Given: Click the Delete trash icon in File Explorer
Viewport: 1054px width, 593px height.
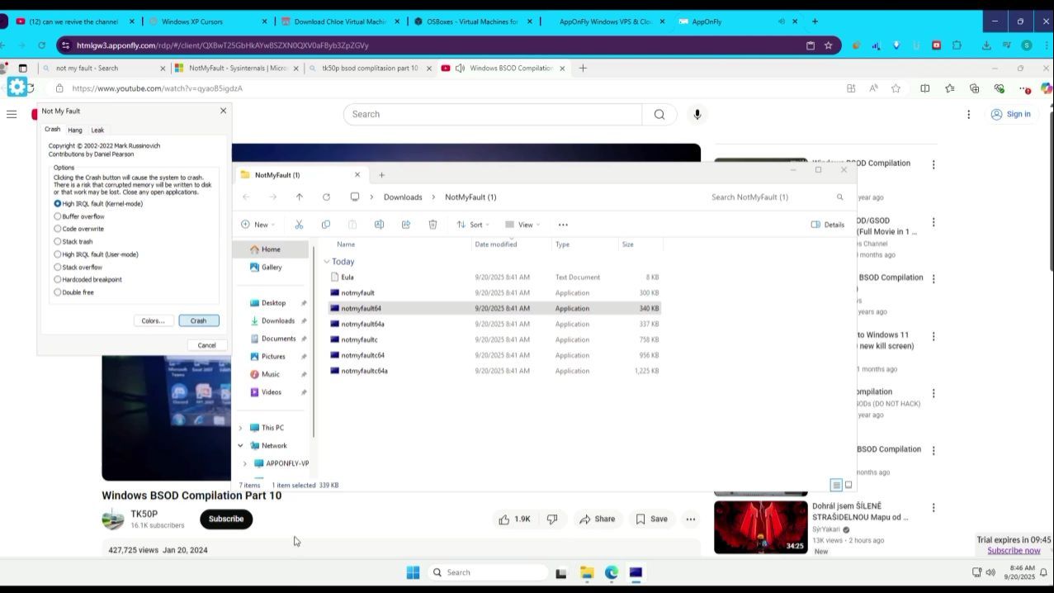Looking at the screenshot, I should point(432,225).
